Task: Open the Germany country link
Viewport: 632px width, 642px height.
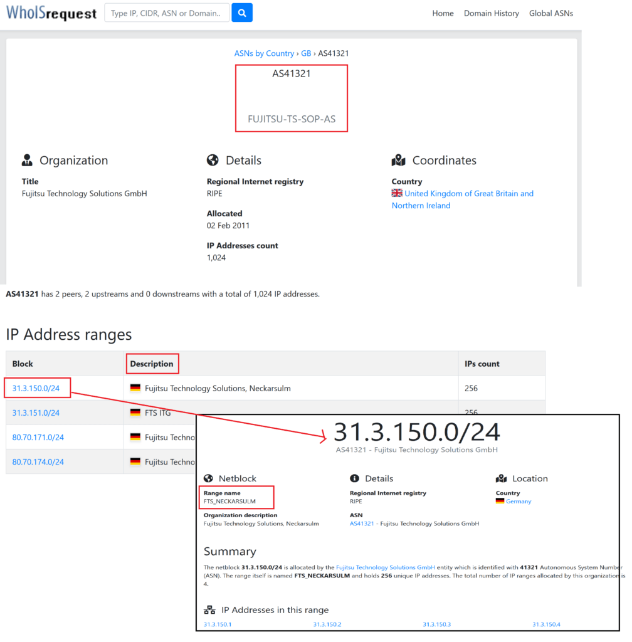Action: point(519,501)
